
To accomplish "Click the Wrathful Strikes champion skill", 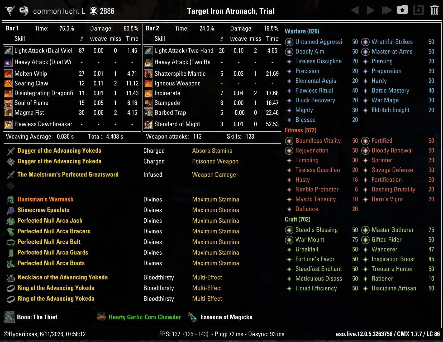I will (x=392, y=42).
